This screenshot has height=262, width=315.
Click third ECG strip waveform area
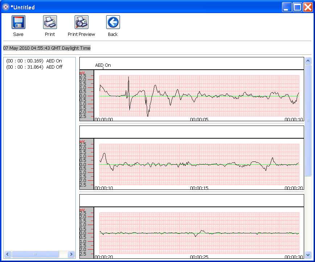(199, 233)
